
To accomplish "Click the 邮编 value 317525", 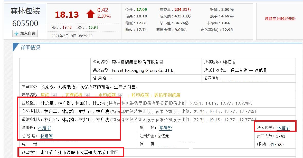I will 277,144.
